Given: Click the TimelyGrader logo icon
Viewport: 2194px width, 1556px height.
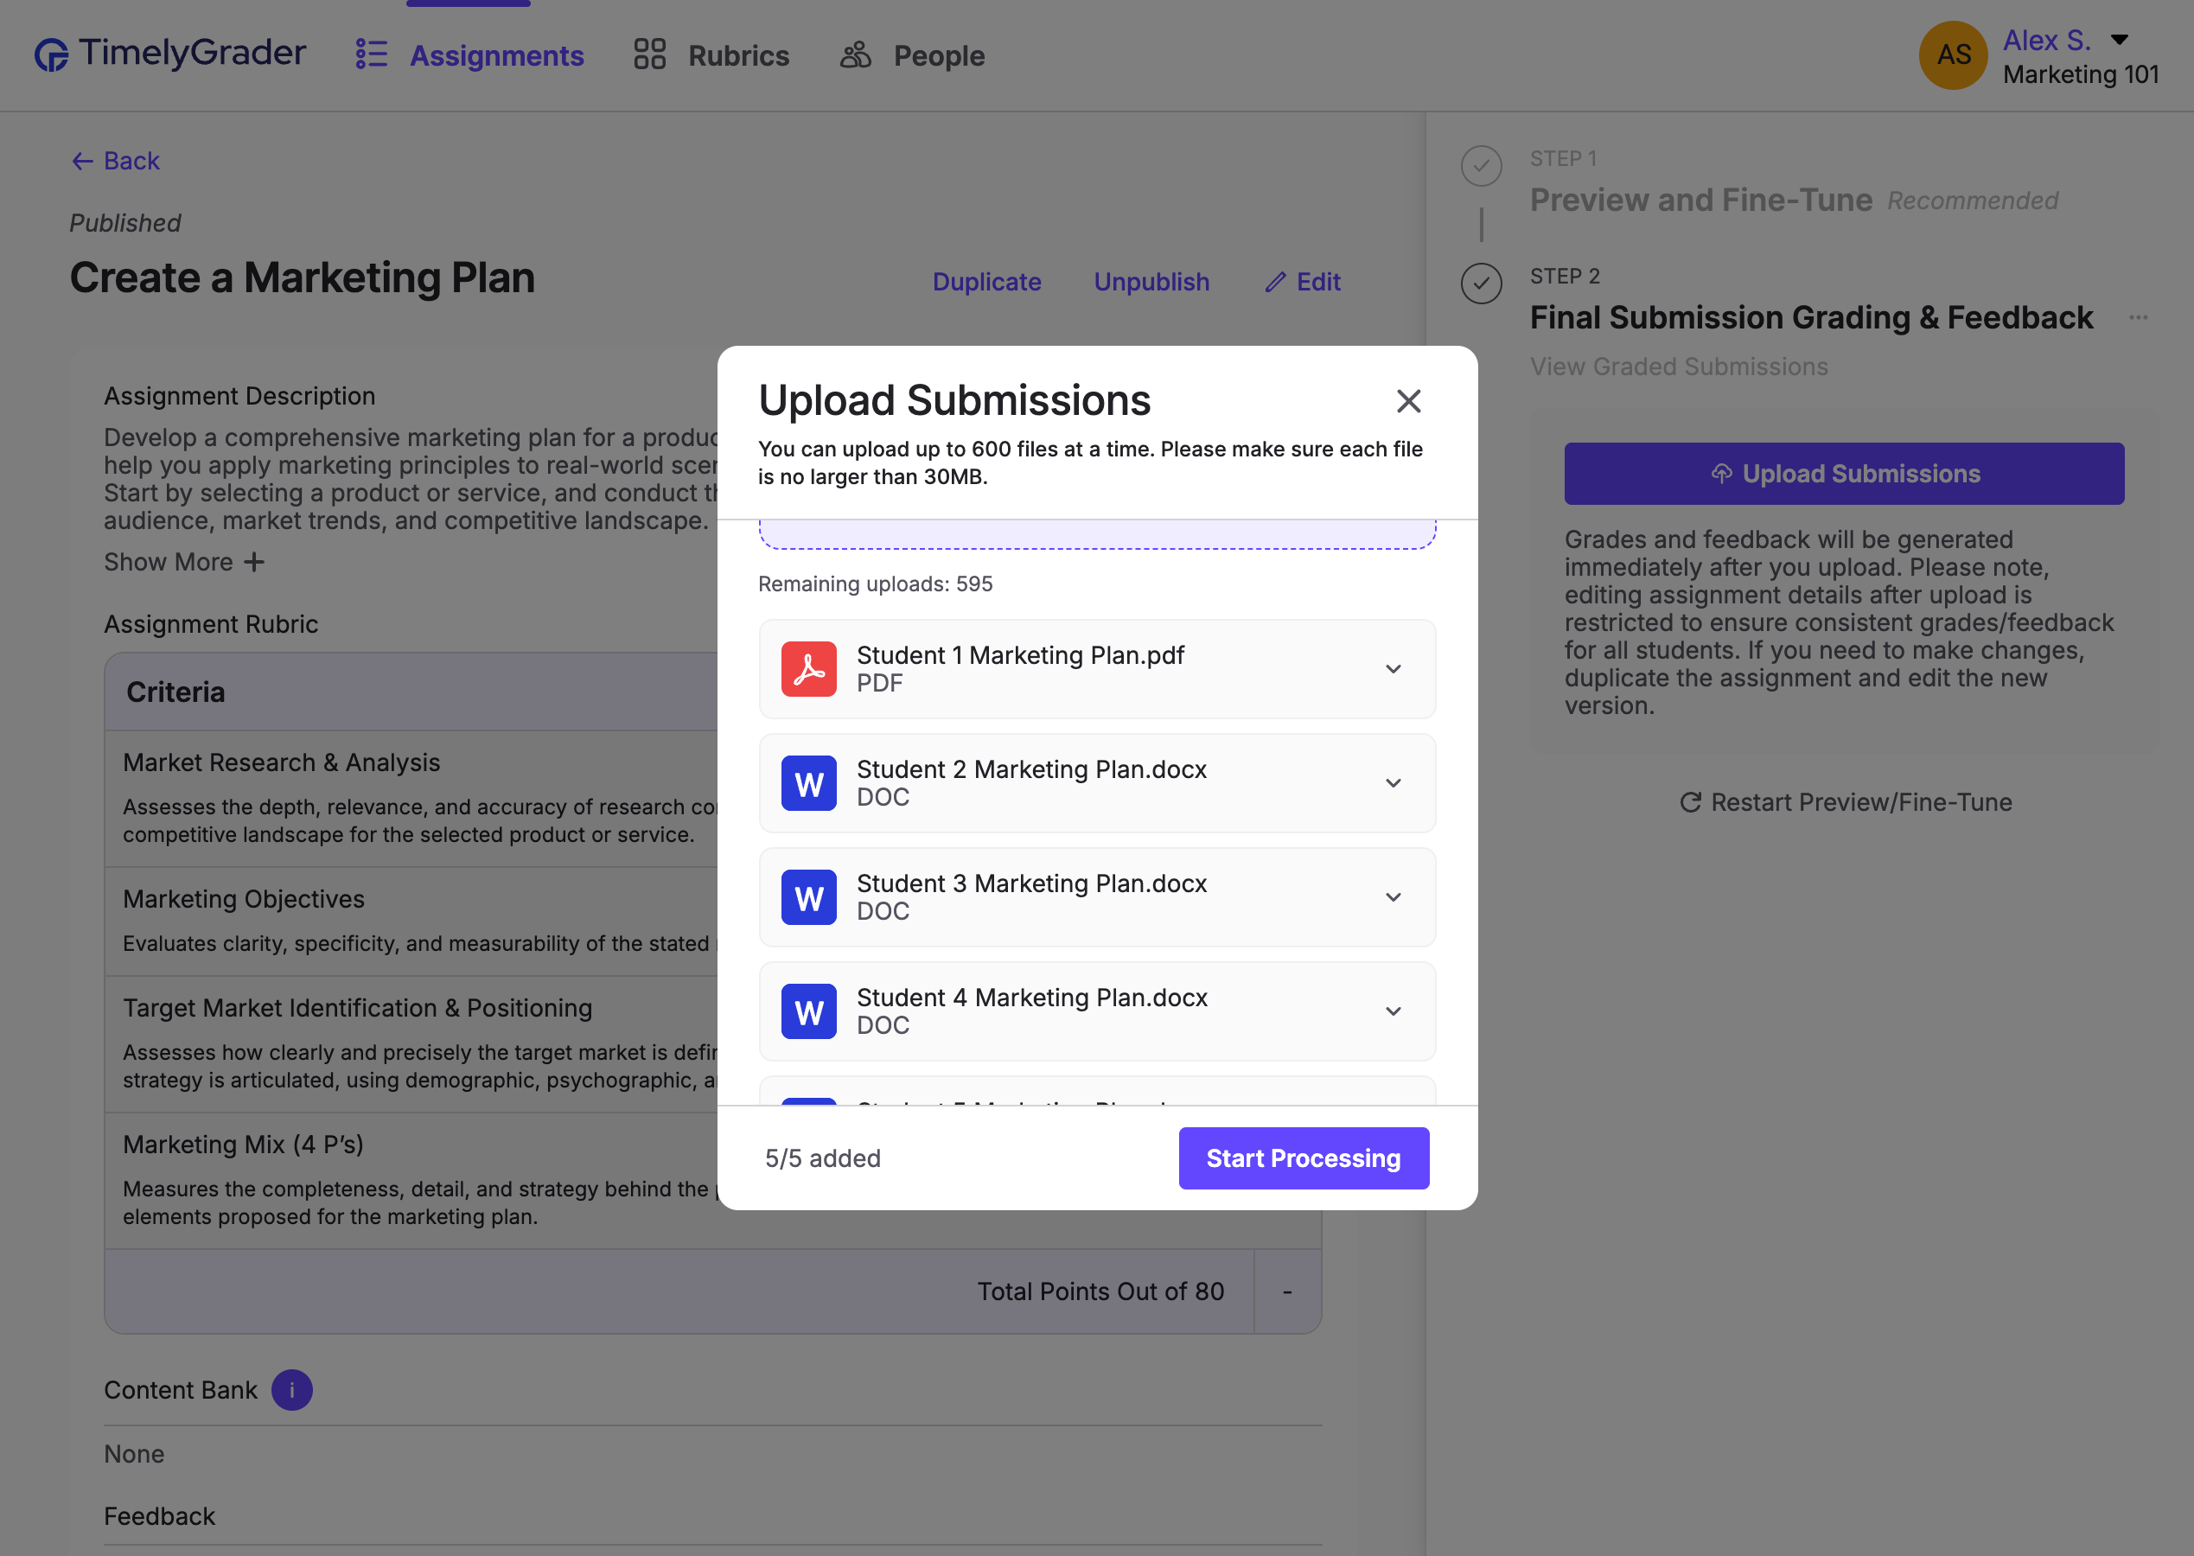Looking at the screenshot, I should [51, 54].
